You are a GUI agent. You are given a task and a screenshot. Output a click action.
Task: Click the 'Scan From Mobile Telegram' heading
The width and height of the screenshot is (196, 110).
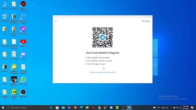(x=103, y=53)
